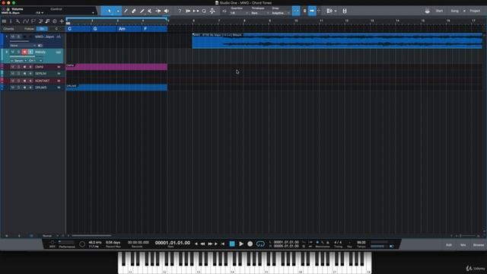Select the Split tool in the toolbar

[126, 11]
